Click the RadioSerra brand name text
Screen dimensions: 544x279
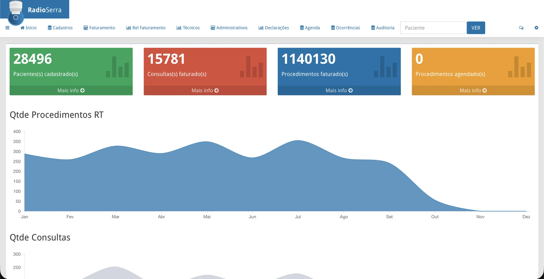[45, 10]
